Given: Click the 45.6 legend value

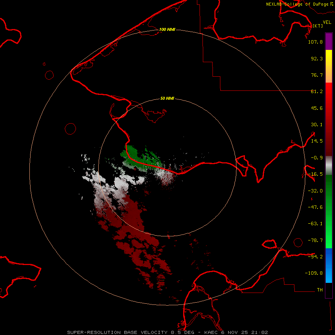Looking at the screenshot, I should (x=317, y=108).
